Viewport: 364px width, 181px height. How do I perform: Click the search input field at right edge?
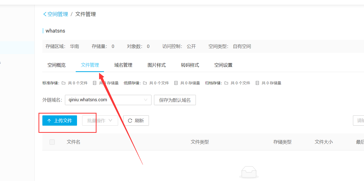click(x=359, y=120)
